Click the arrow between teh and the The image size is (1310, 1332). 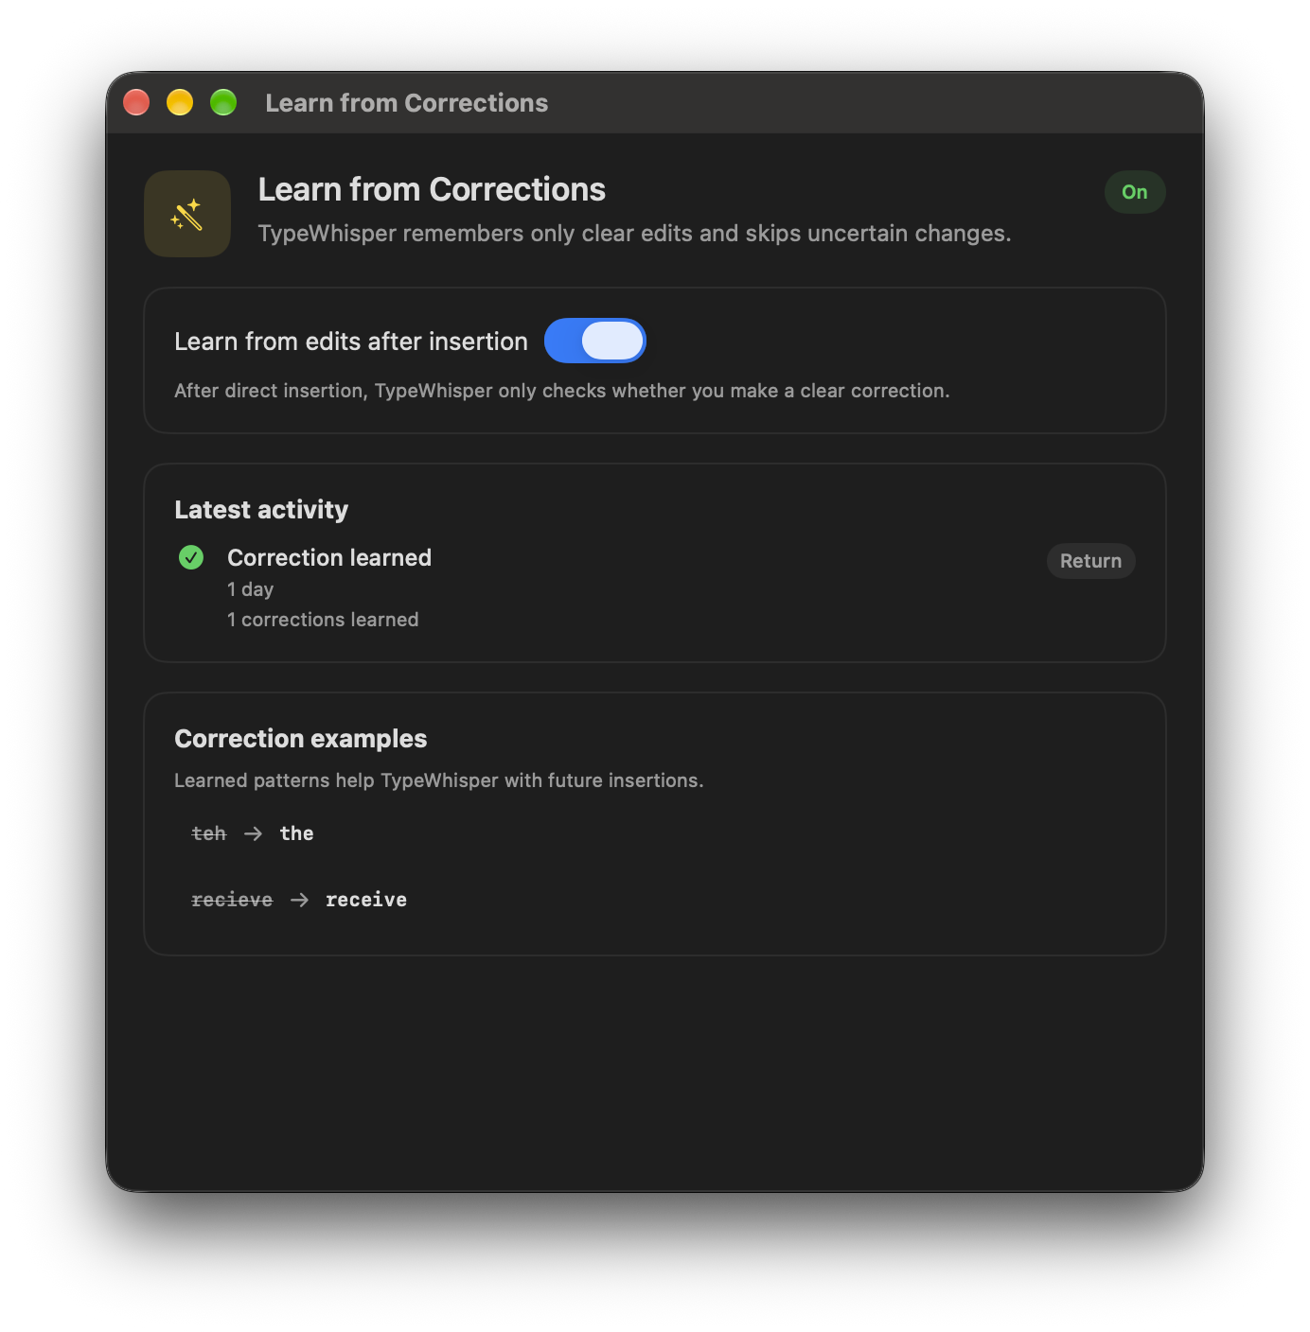click(x=253, y=833)
